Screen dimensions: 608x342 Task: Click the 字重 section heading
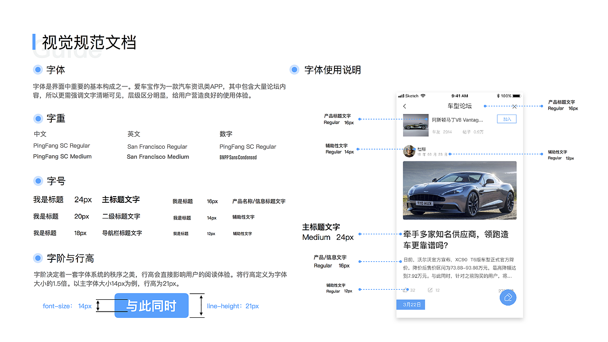[56, 119]
